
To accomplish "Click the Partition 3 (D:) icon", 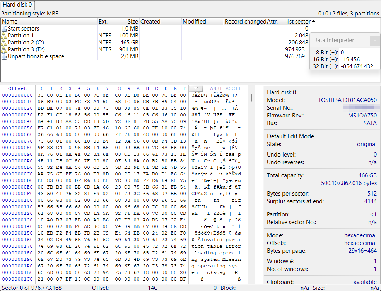I will click(4, 49).
